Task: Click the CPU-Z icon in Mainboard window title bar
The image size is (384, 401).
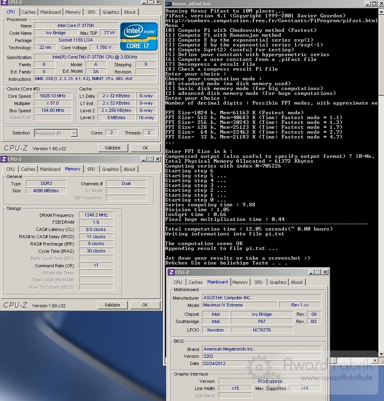Action: click(x=171, y=272)
